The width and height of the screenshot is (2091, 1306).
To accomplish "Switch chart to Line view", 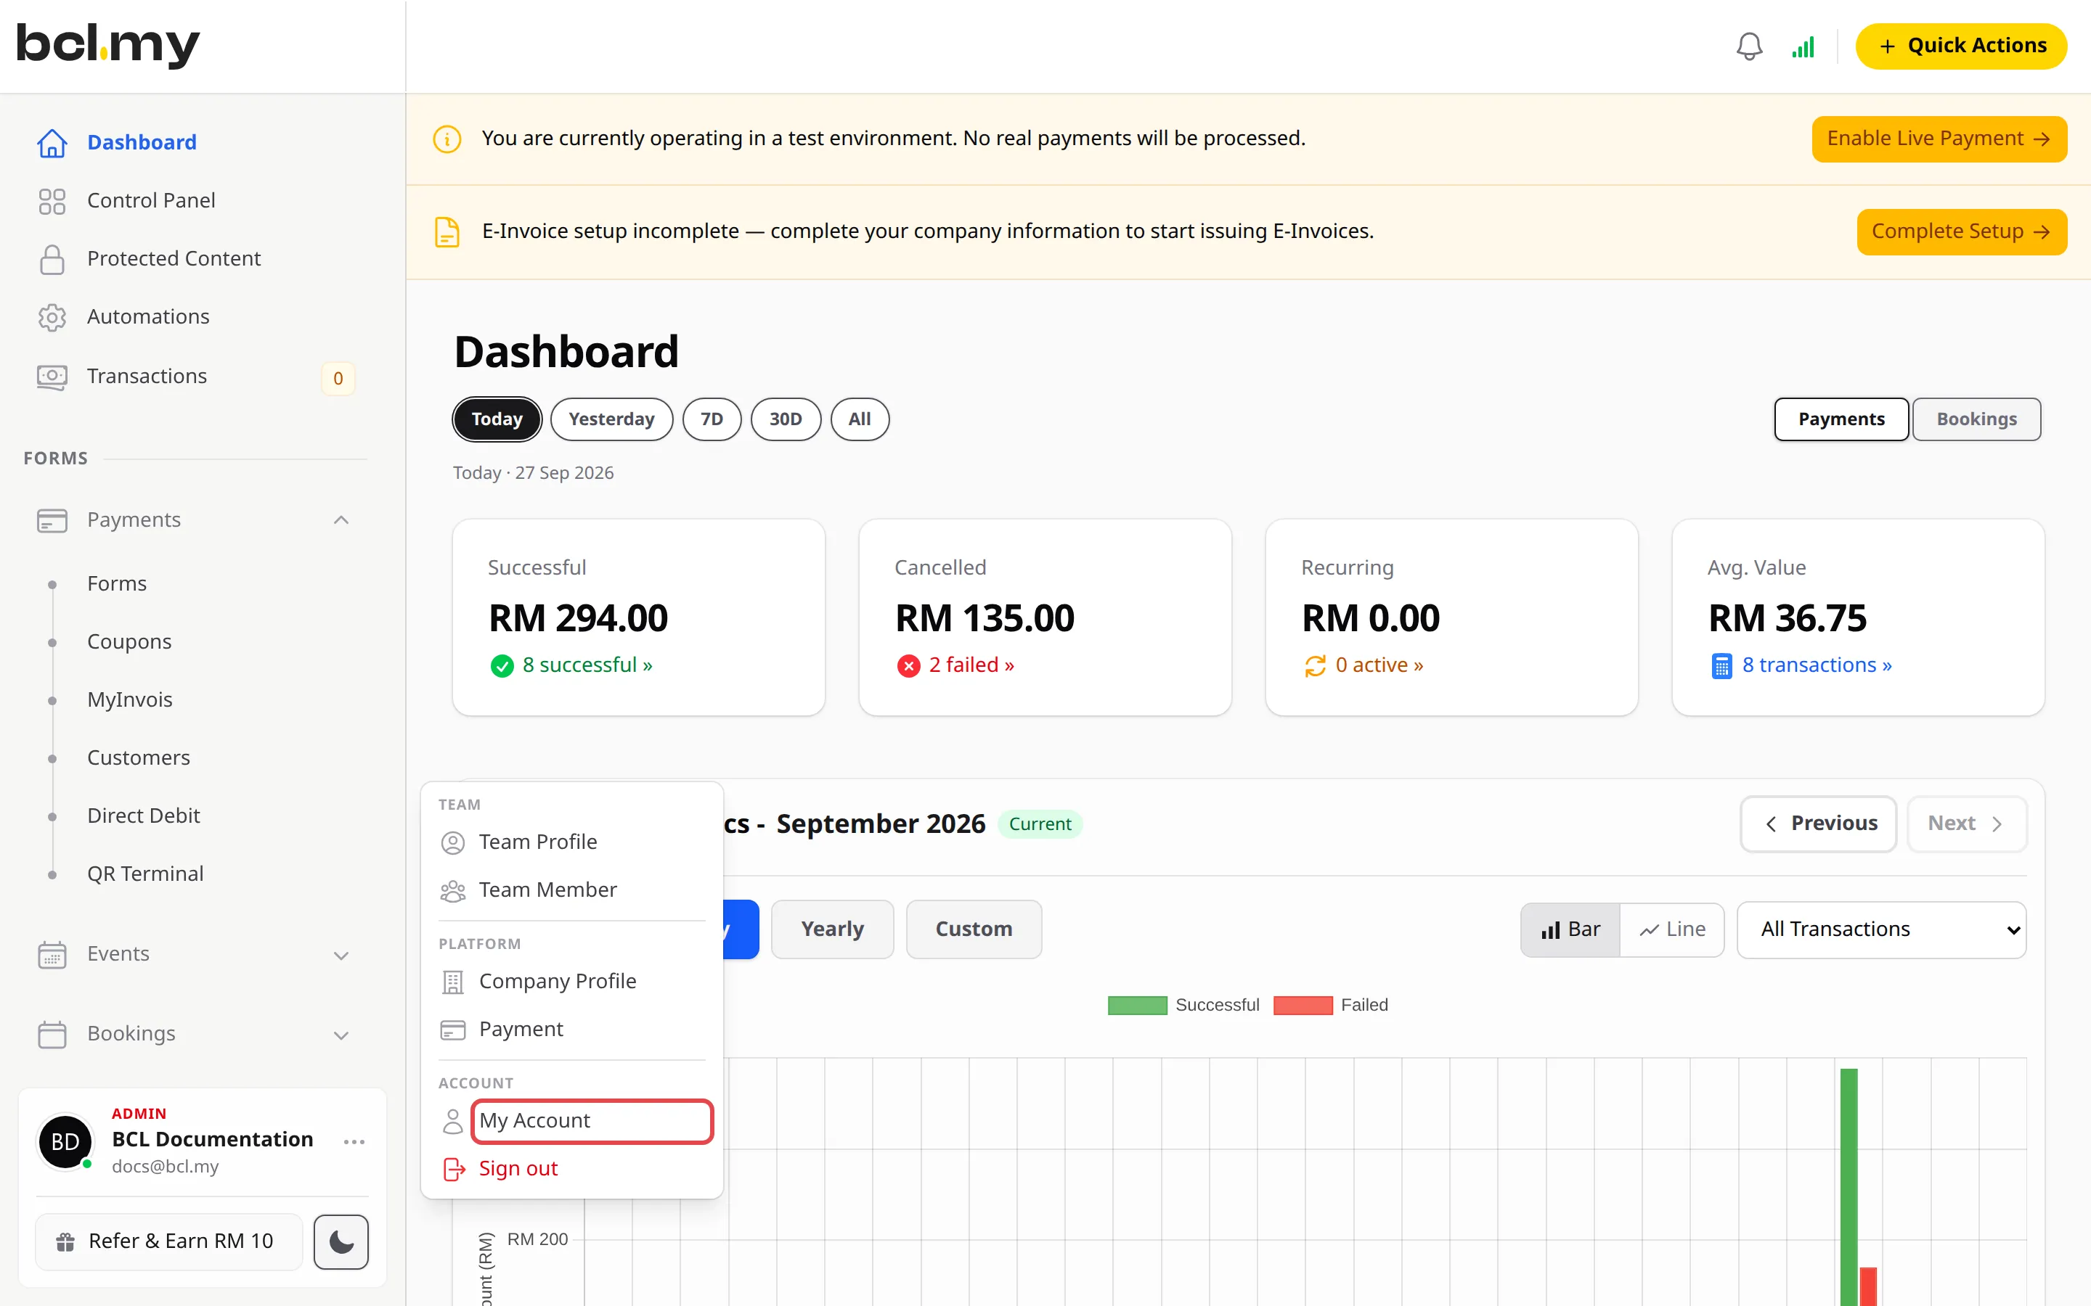I will 1672,929.
